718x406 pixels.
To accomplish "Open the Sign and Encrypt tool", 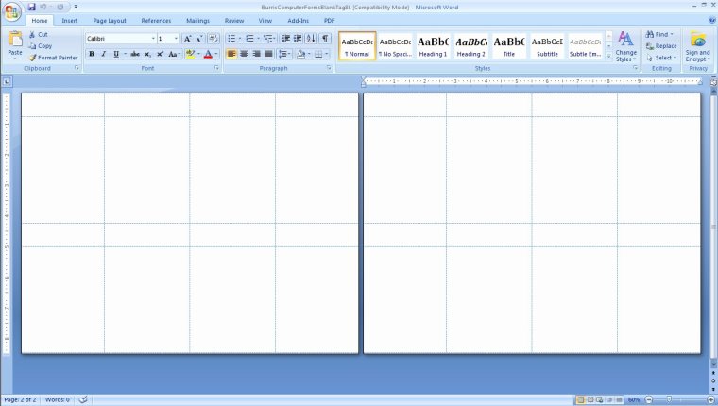I will tap(698, 47).
